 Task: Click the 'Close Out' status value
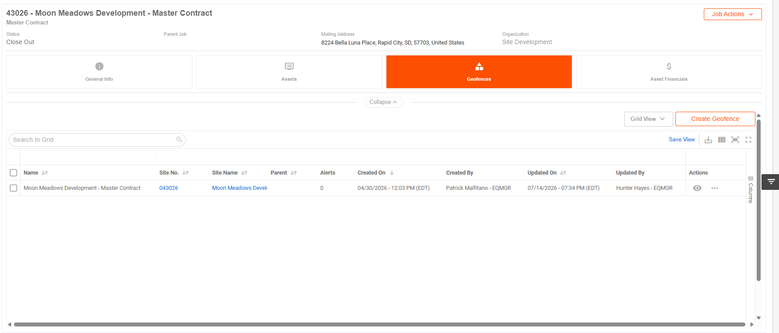tap(20, 42)
